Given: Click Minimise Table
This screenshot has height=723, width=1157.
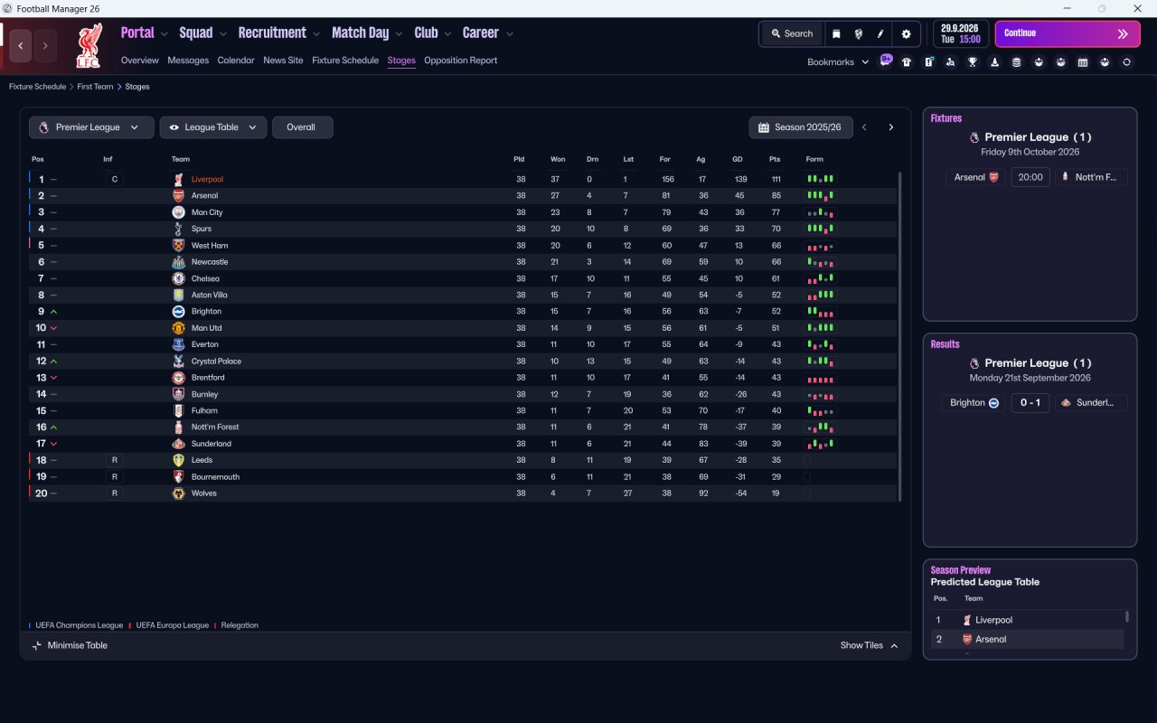Looking at the screenshot, I should tap(71, 645).
